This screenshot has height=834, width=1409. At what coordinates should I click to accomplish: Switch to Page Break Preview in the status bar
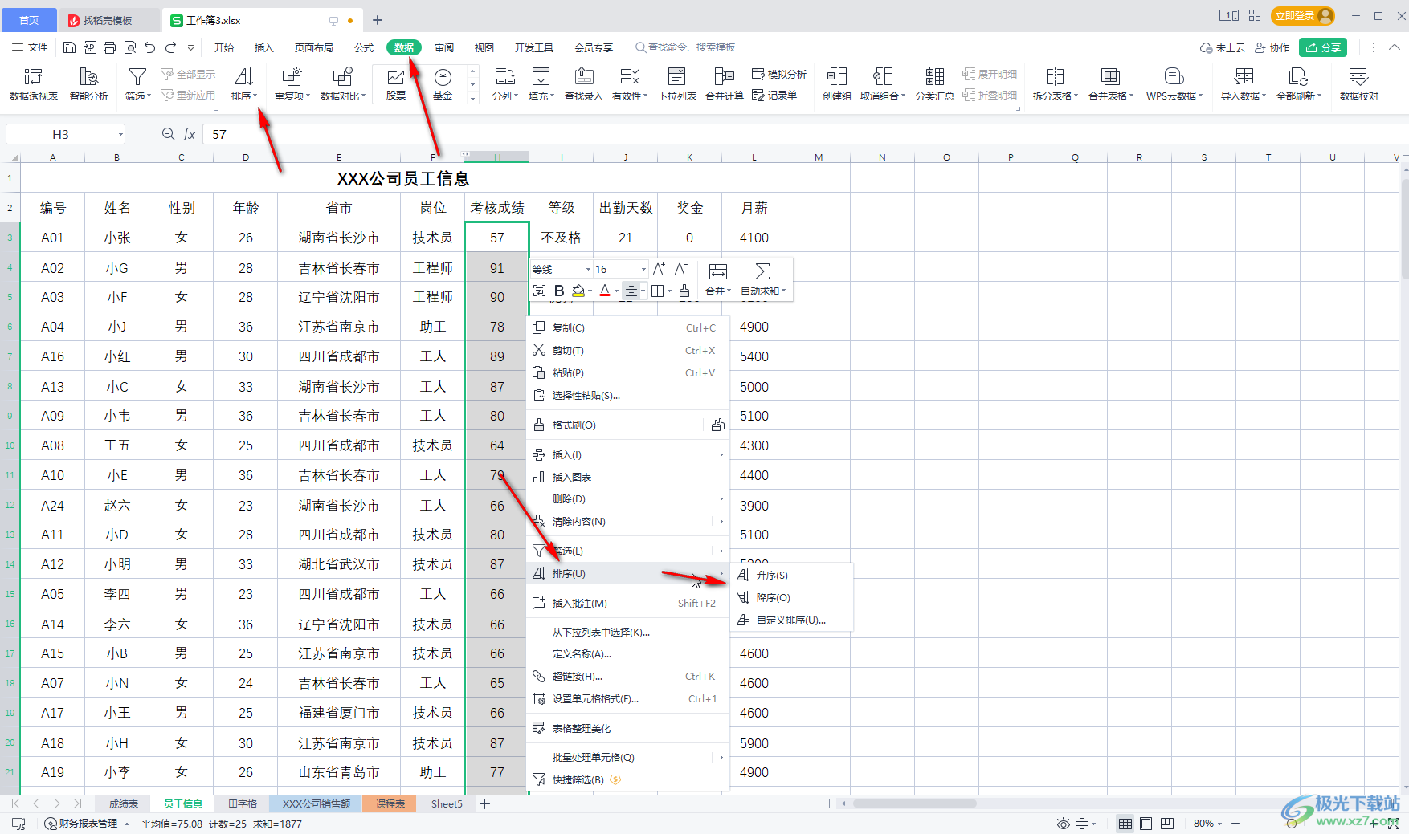click(1167, 824)
